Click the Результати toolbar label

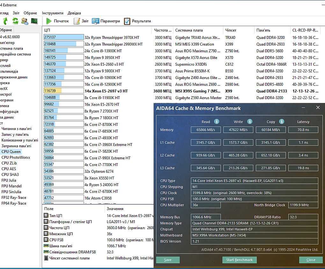pos(141,21)
